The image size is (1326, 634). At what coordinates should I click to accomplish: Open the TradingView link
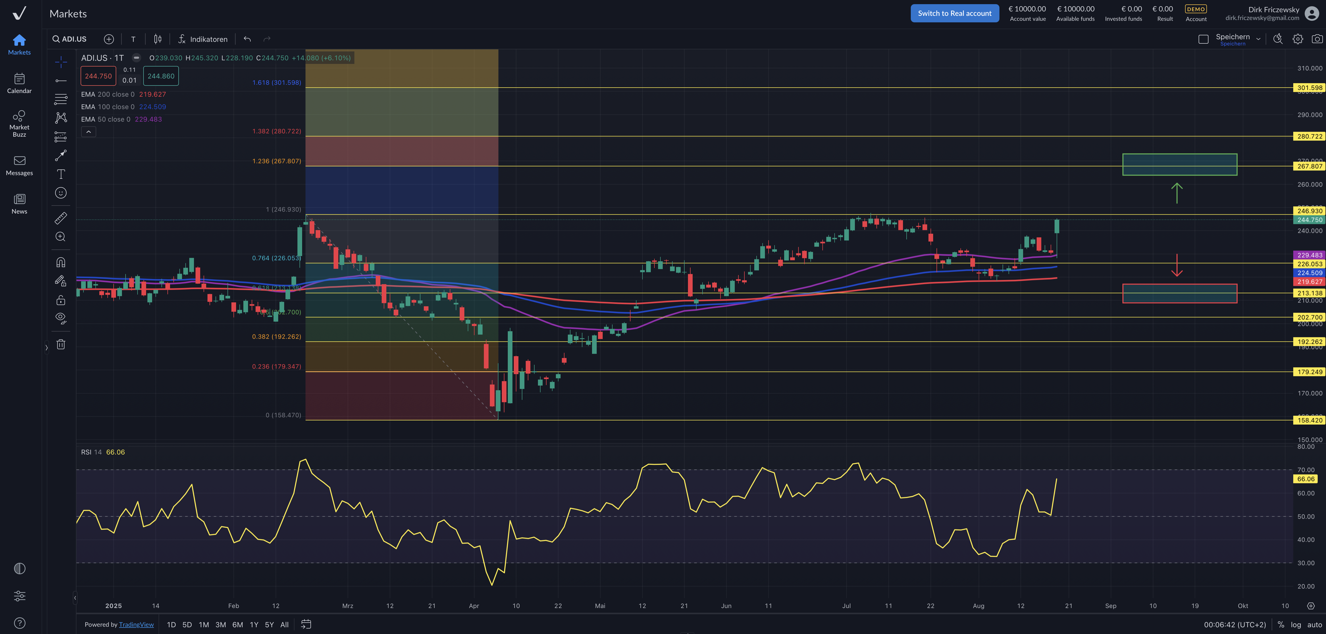(x=136, y=624)
